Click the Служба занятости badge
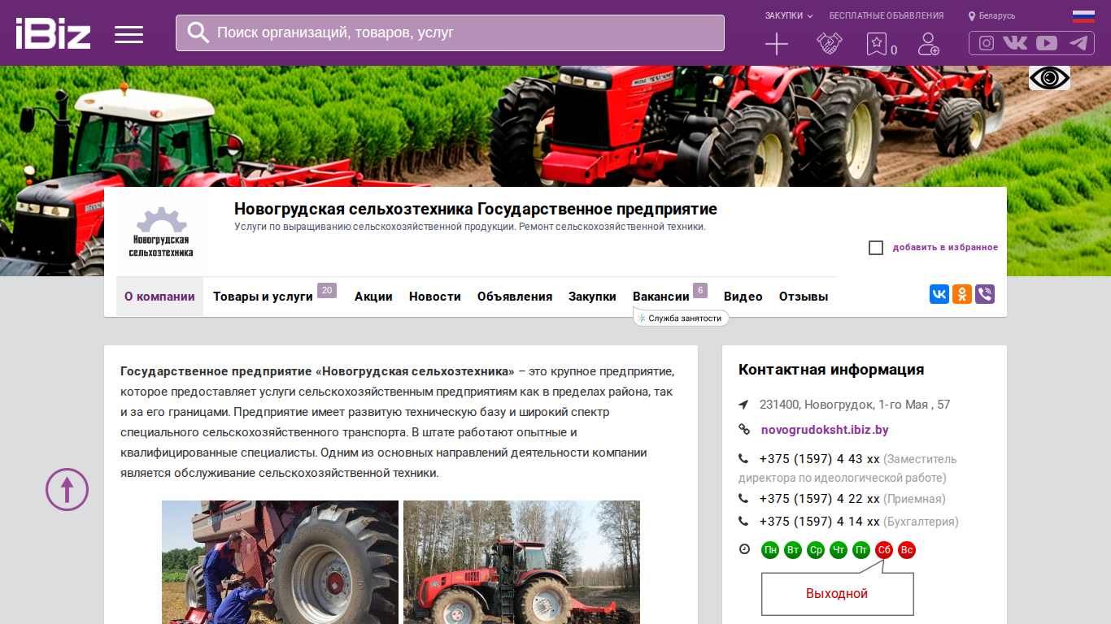 (x=681, y=318)
